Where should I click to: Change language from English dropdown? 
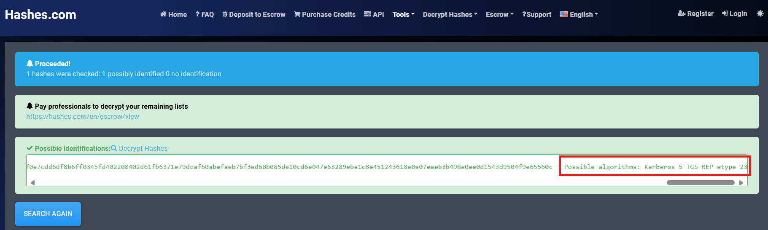click(x=579, y=14)
